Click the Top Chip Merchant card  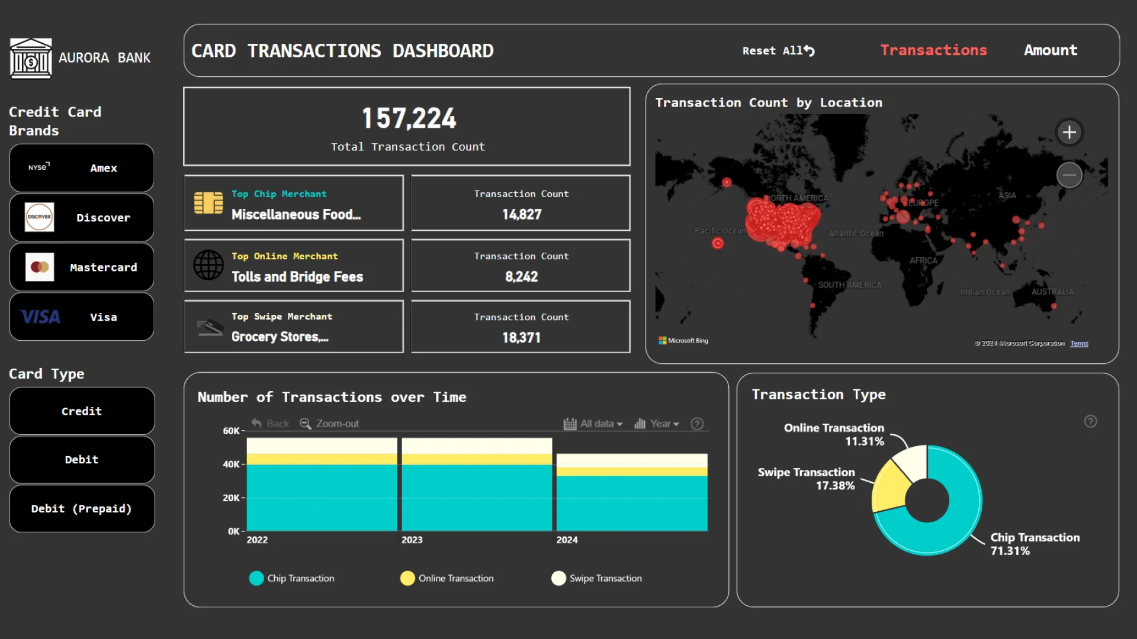(x=294, y=203)
